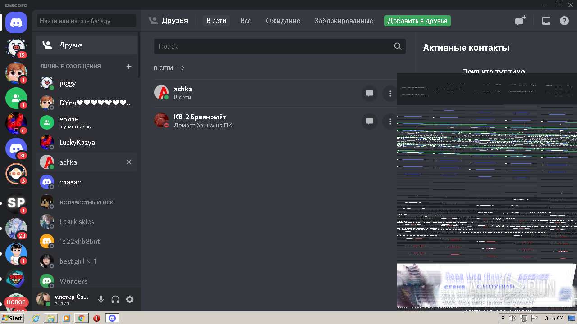577x324 pixels.
Task: Click the user avatar in bottom panel
Action: pyautogui.click(x=43, y=299)
